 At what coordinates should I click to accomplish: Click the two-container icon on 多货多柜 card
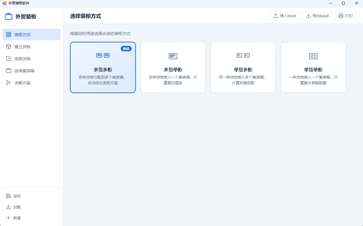click(x=103, y=55)
